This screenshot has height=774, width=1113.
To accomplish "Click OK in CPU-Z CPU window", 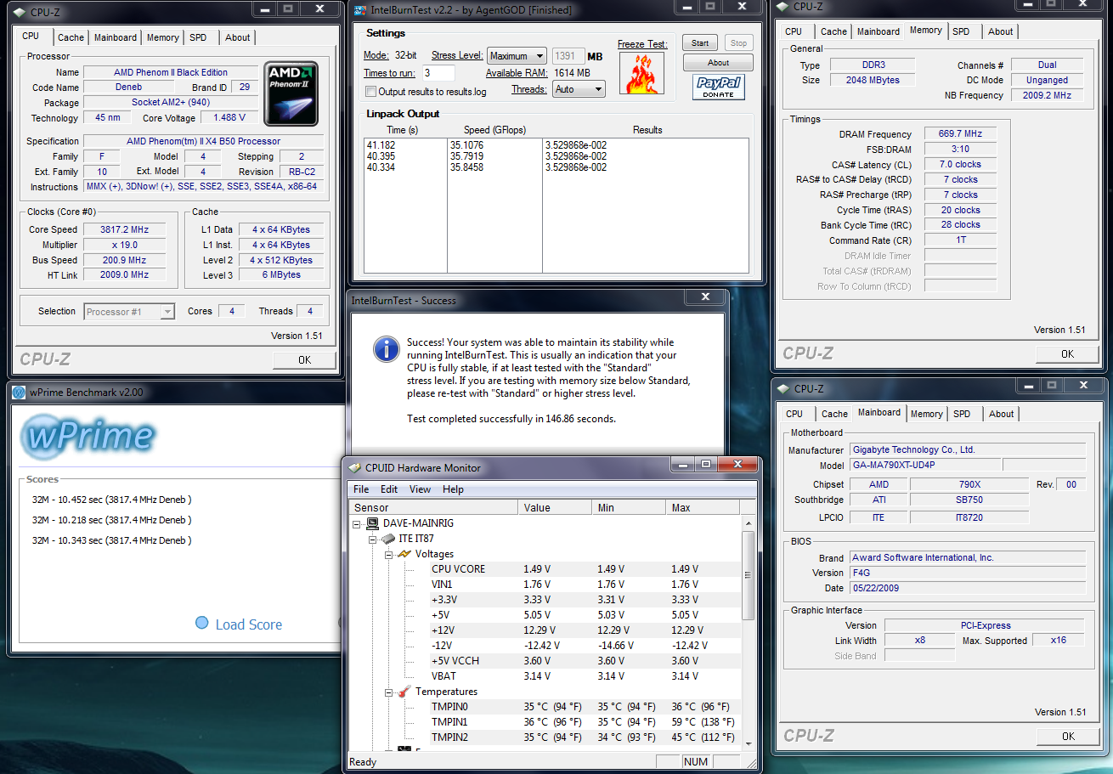I will (304, 360).
